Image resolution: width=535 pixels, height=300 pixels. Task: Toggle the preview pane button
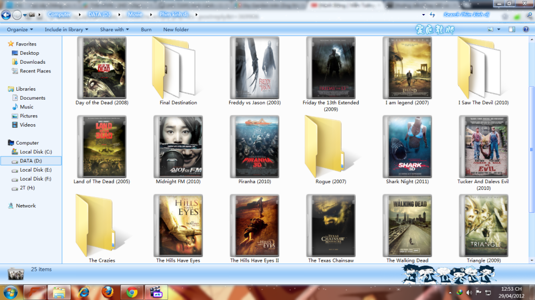pyautogui.click(x=512, y=29)
